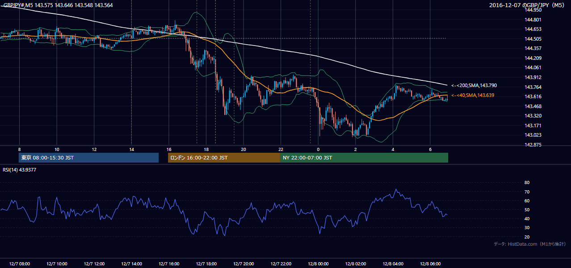Click the 12/7 18:00 bottom date label

(206, 264)
